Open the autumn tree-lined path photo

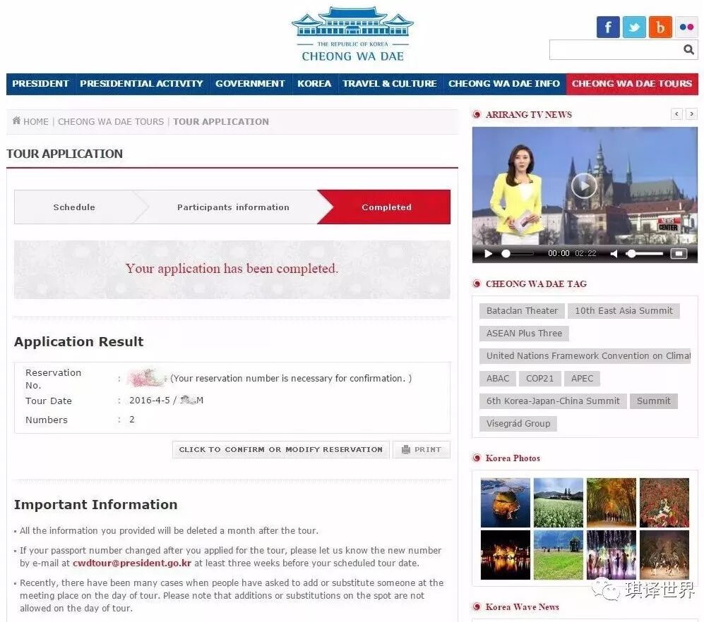(x=611, y=503)
